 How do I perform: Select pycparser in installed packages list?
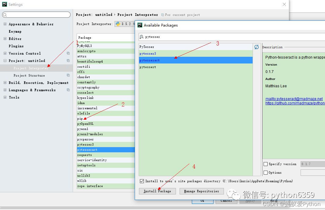pos(106,139)
